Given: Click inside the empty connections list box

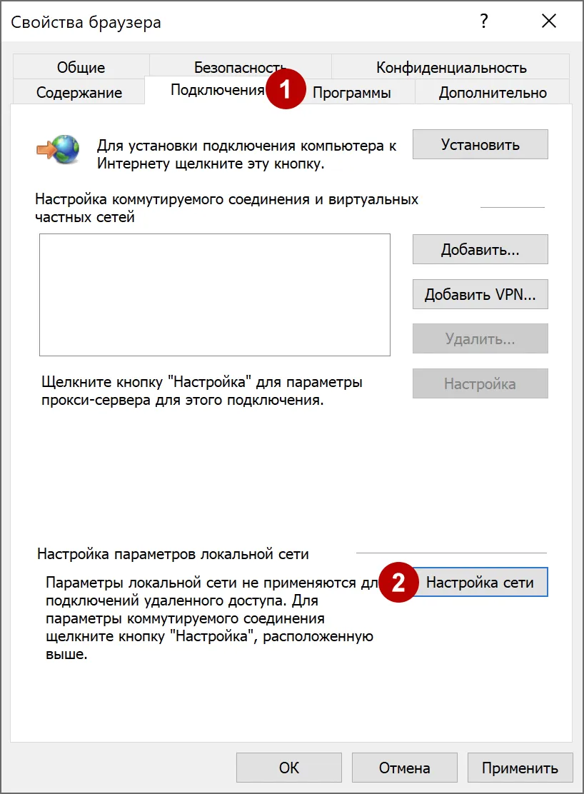Looking at the screenshot, I should point(214,293).
